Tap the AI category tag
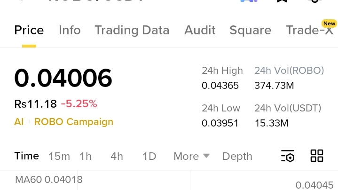Image resolution: width=338 pixels, height=190 pixels. point(19,122)
